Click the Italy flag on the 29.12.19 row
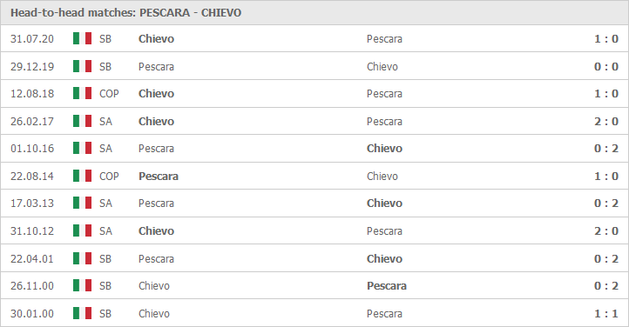The height and width of the screenshot is (327, 629). pyautogui.click(x=82, y=66)
